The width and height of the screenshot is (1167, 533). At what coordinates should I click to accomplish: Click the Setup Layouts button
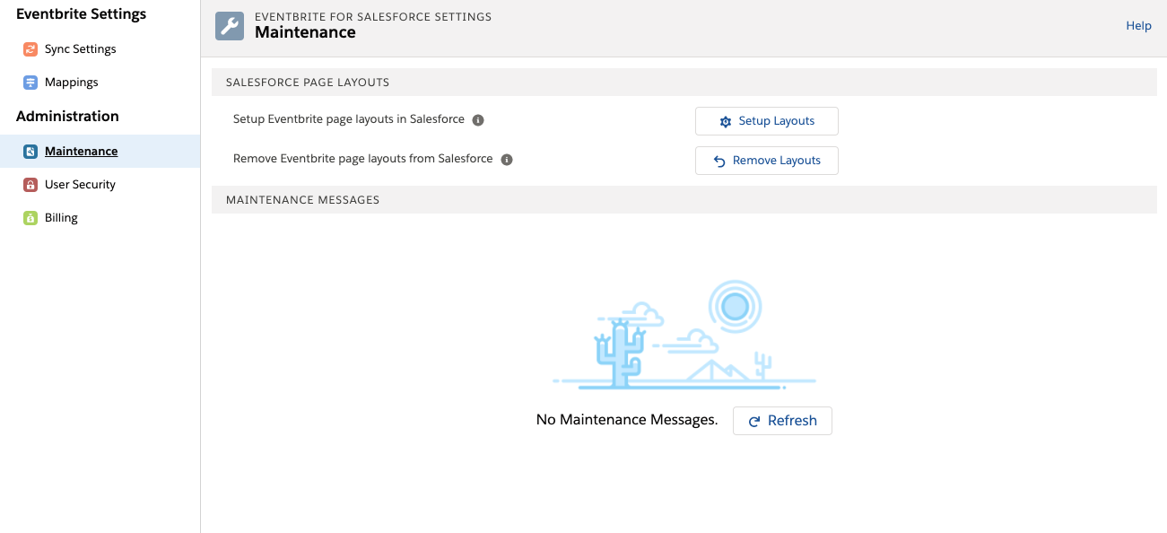coord(767,121)
